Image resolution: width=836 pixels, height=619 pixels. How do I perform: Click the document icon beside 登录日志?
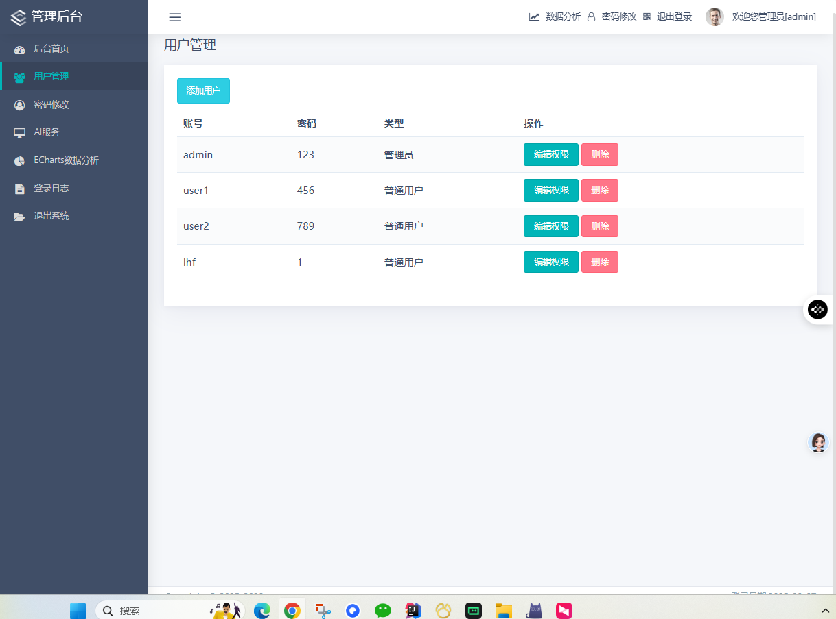pos(19,189)
